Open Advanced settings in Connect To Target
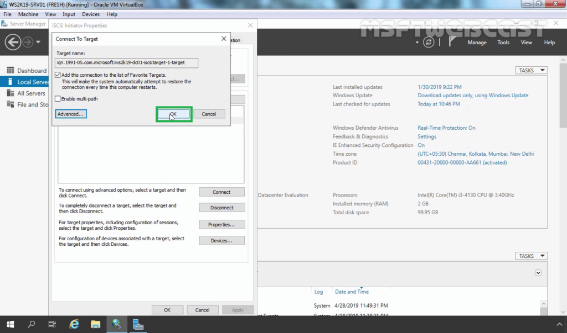This screenshot has width=567, height=333. point(71,114)
